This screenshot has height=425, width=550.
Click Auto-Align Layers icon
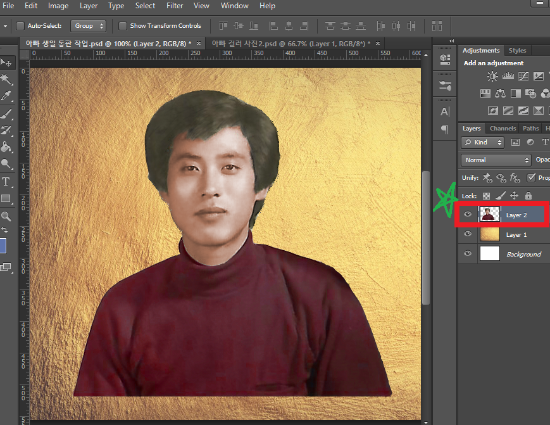437,26
